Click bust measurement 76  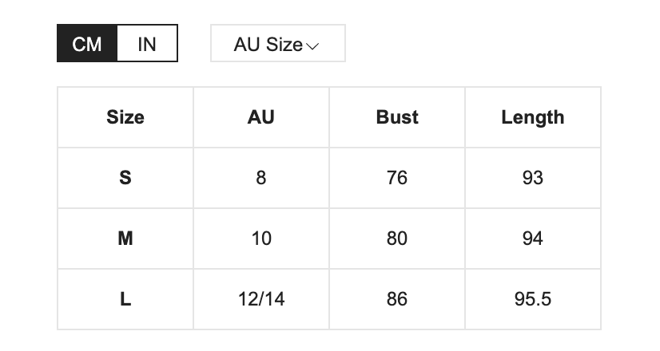pos(397,178)
